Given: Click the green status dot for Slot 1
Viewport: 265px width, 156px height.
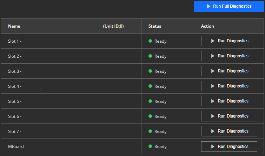Looking at the screenshot, I should pos(150,41).
